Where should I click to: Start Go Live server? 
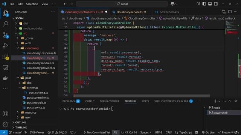click(208, 132)
